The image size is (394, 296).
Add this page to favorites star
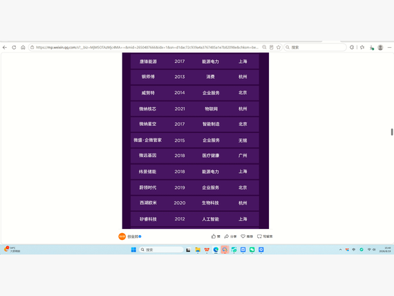(279, 47)
